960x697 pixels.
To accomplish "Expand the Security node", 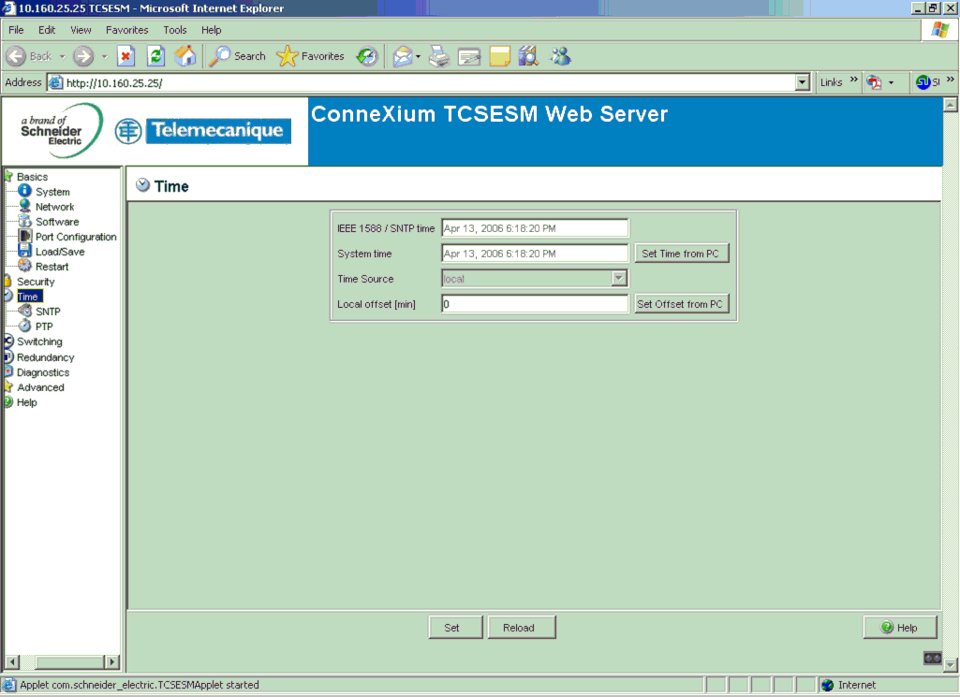I will pyautogui.click(x=36, y=282).
